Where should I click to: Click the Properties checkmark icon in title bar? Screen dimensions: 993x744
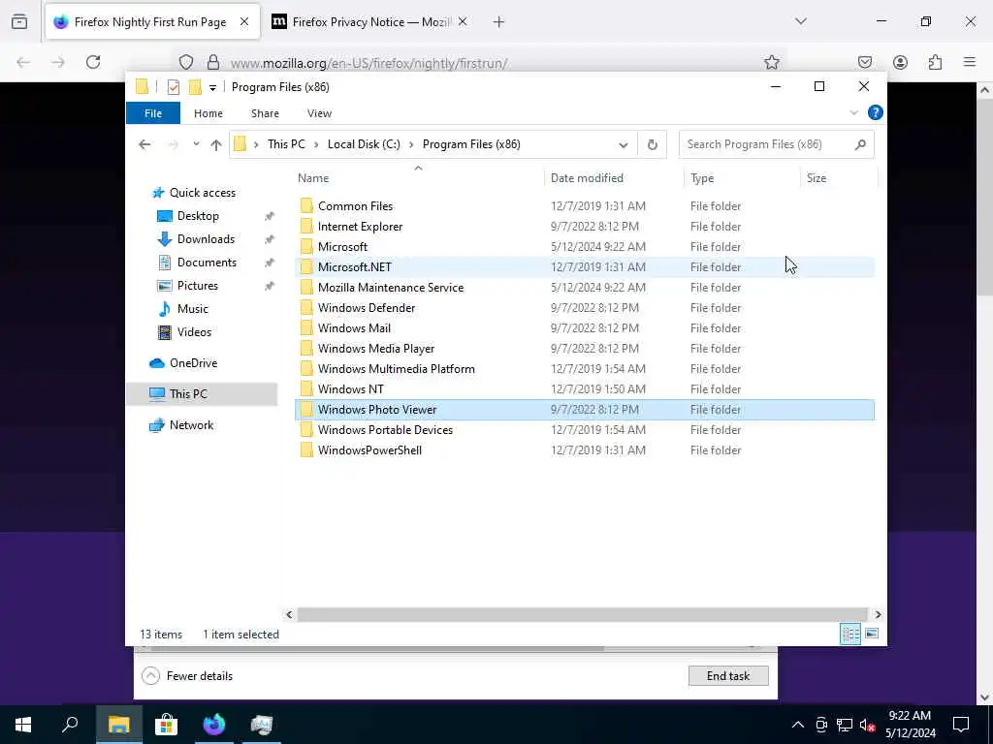173,87
